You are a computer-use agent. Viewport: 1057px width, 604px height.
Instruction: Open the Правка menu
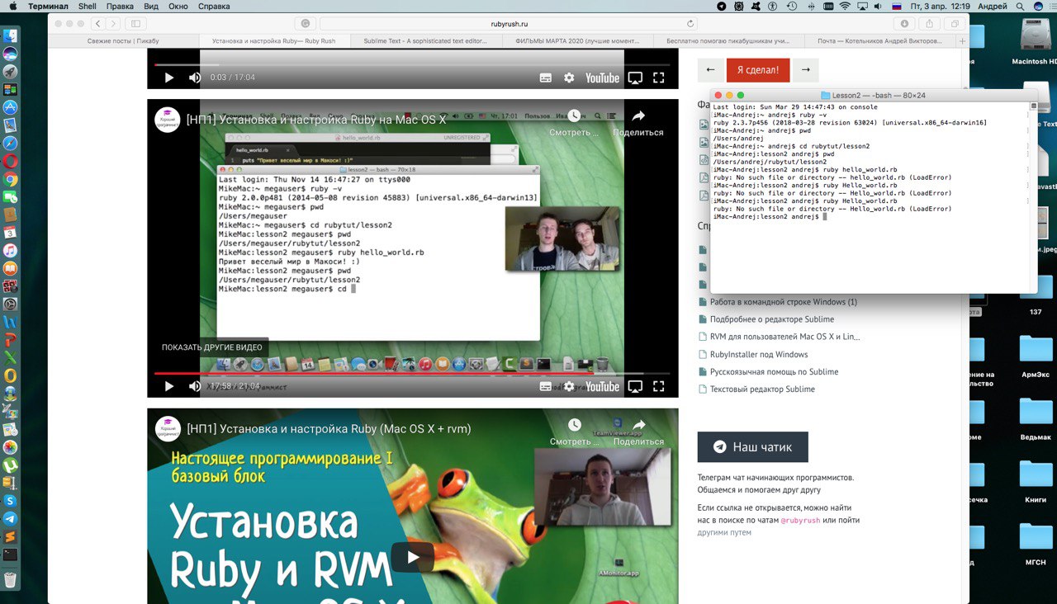point(120,6)
